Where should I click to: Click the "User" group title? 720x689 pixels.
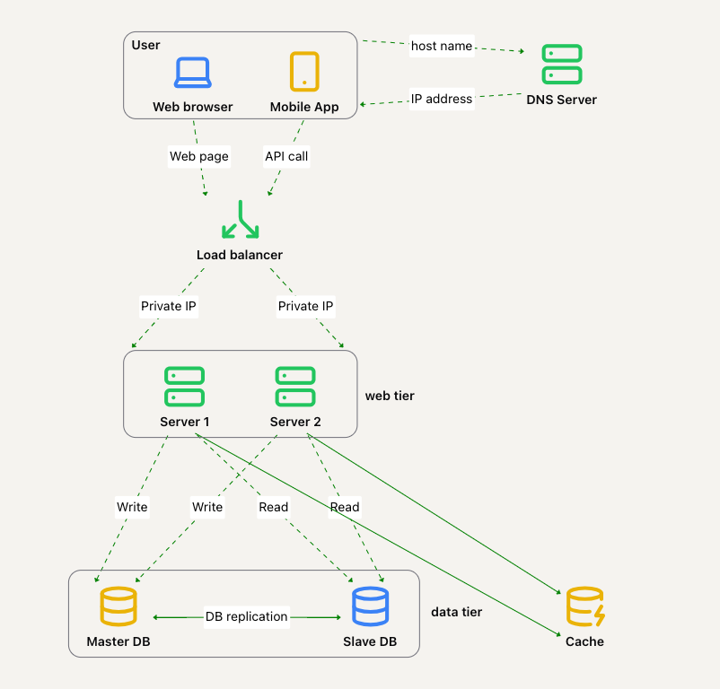point(145,45)
